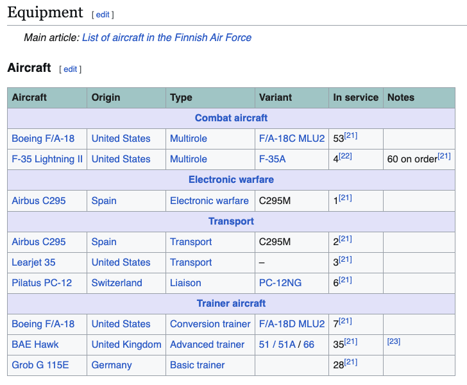
Task: Open BAE Hawk link
Action: pos(35,345)
